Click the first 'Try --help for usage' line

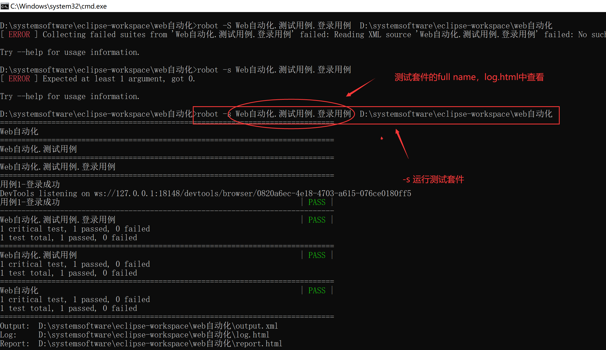click(x=70, y=52)
